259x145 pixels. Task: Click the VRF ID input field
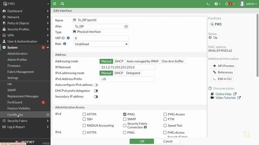point(101,38)
